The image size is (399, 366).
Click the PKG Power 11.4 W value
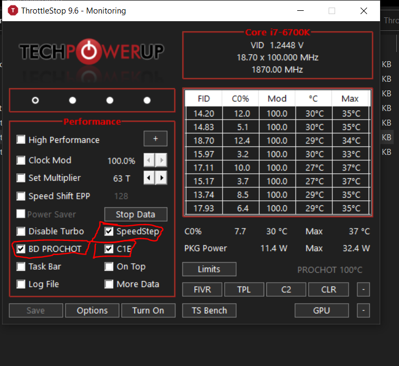coord(274,248)
